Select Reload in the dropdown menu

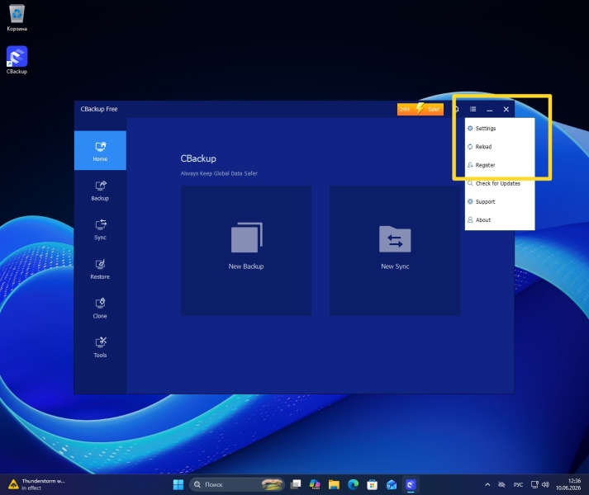(500, 147)
